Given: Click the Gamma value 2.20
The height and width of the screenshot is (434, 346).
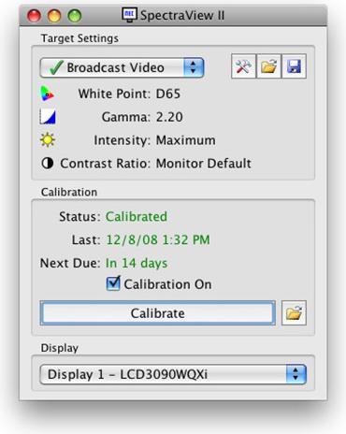Looking at the screenshot, I should (x=169, y=117).
